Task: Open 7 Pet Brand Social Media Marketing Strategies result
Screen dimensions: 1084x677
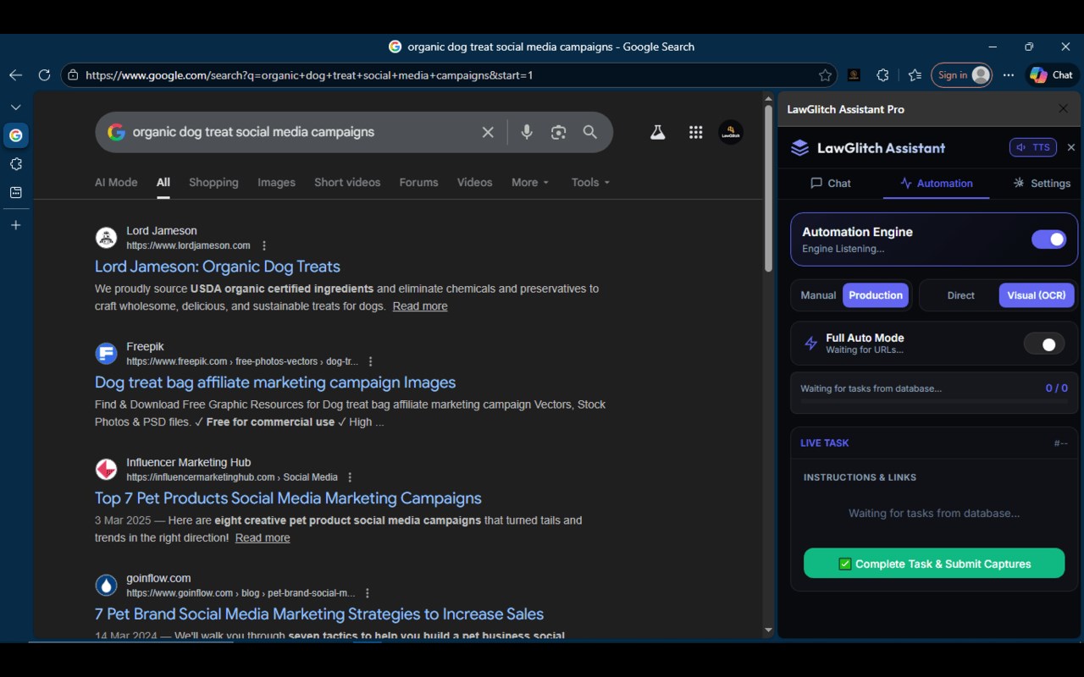Action: (319, 614)
